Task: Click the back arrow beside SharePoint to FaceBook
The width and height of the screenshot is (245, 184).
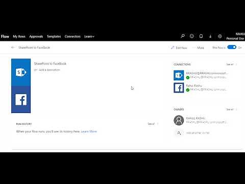Action: coord(13,48)
